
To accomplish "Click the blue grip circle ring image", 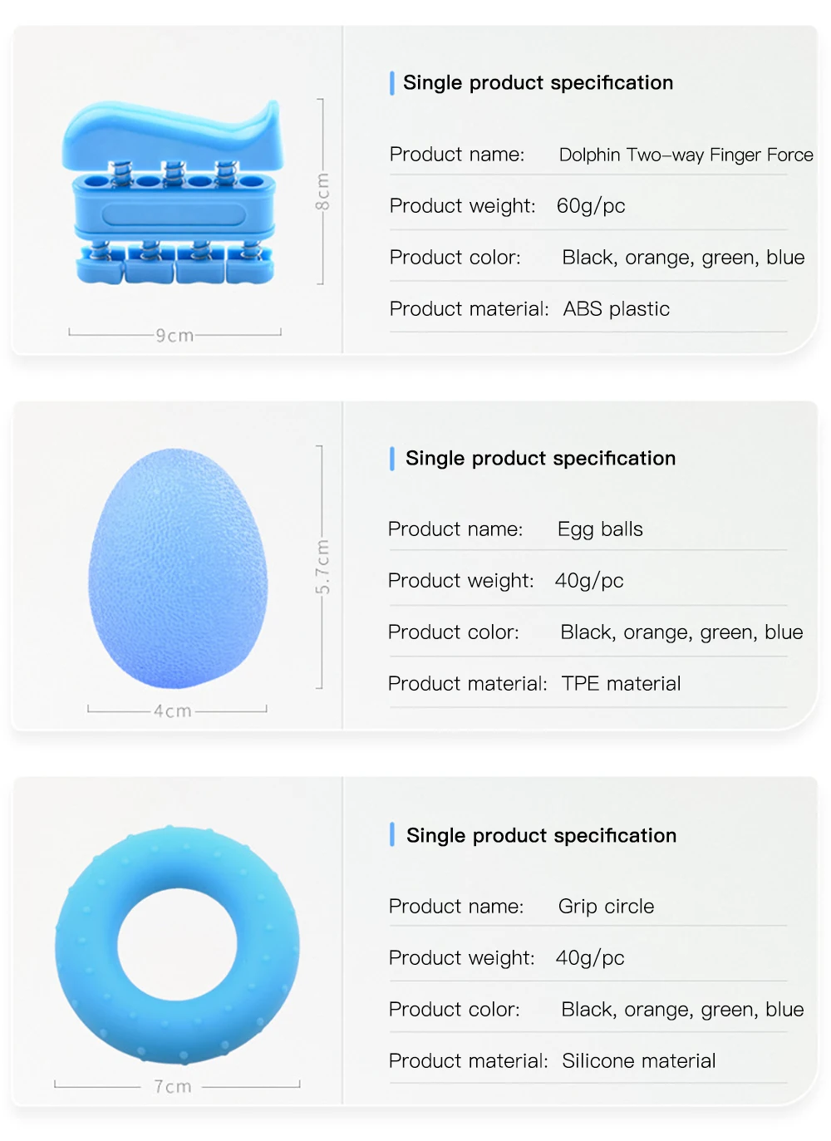I will (177, 945).
